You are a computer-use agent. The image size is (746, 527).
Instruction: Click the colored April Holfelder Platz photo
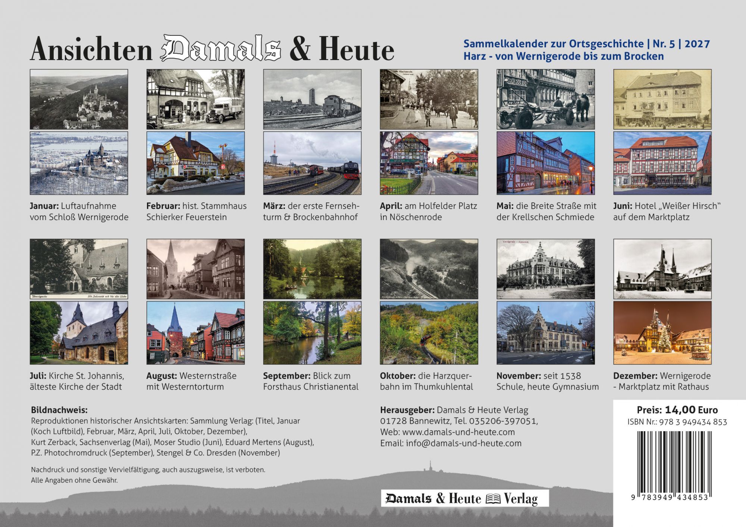429,163
